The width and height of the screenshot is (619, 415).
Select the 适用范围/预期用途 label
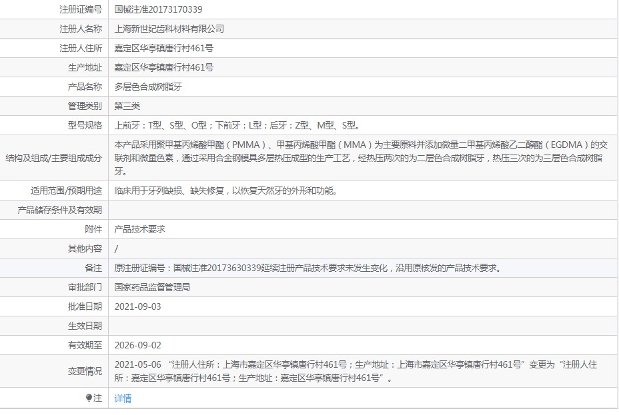[x=66, y=191]
